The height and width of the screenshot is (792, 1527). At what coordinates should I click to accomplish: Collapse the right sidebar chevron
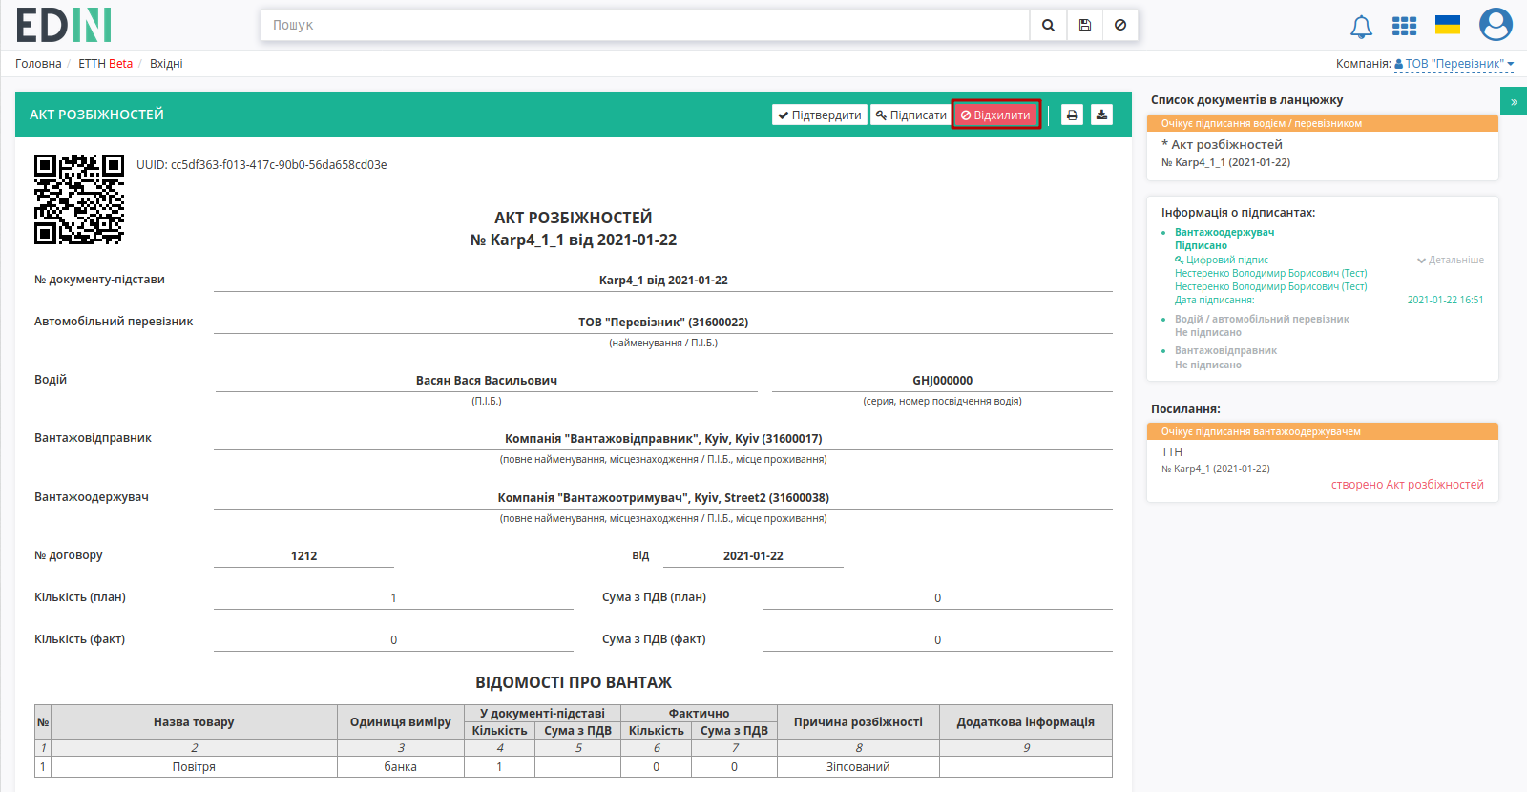[x=1514, y=101]
